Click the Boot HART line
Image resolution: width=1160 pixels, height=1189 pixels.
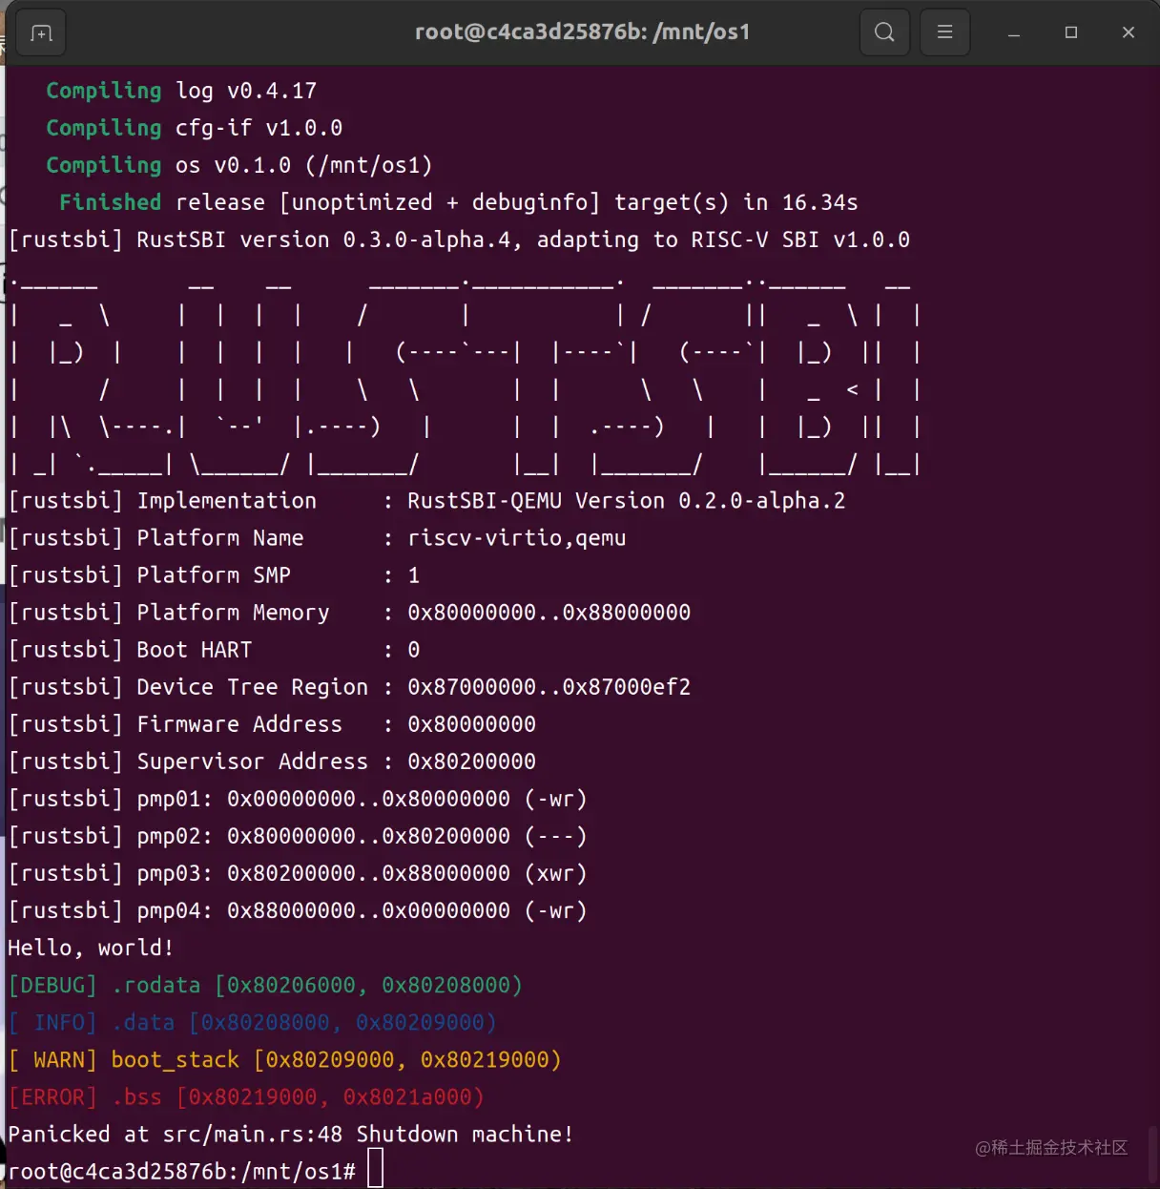214,650
